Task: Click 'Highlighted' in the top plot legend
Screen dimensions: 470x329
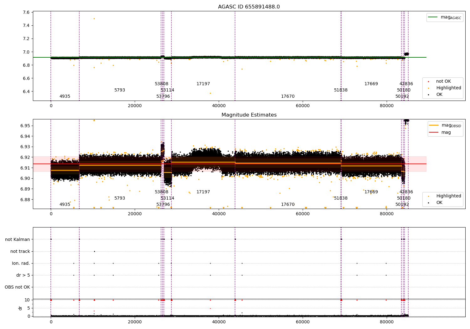Action: pos(448,88)
